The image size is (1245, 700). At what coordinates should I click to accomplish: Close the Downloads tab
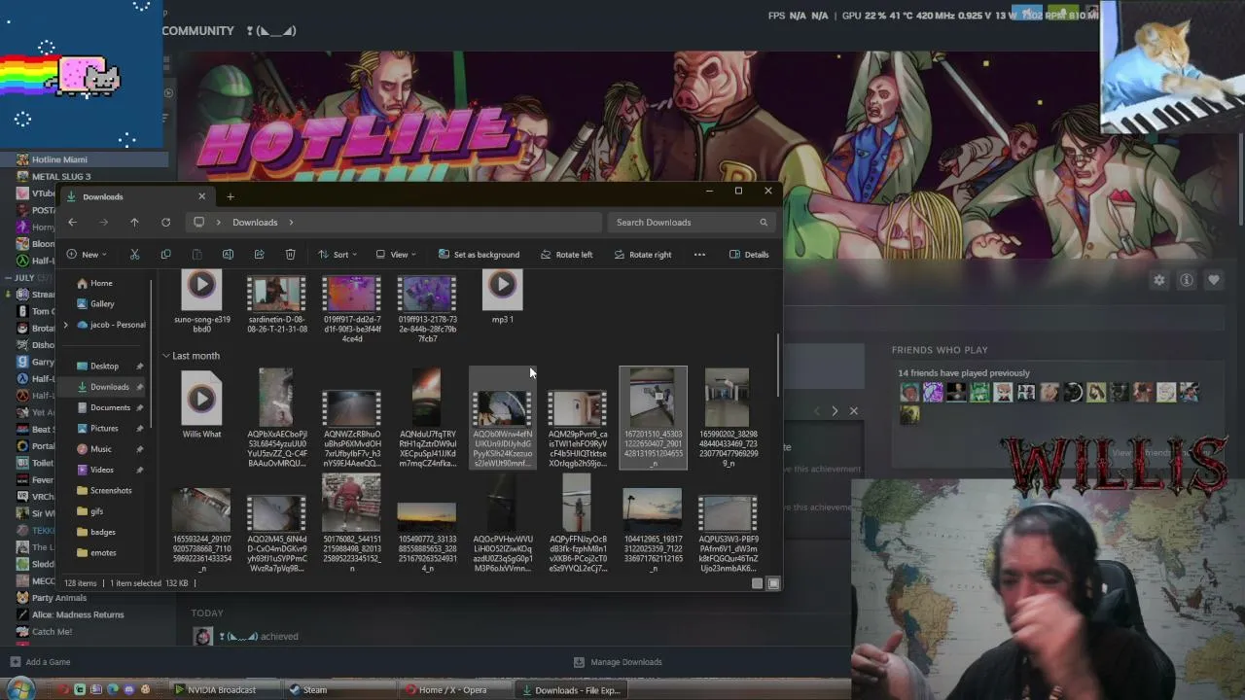201,196
